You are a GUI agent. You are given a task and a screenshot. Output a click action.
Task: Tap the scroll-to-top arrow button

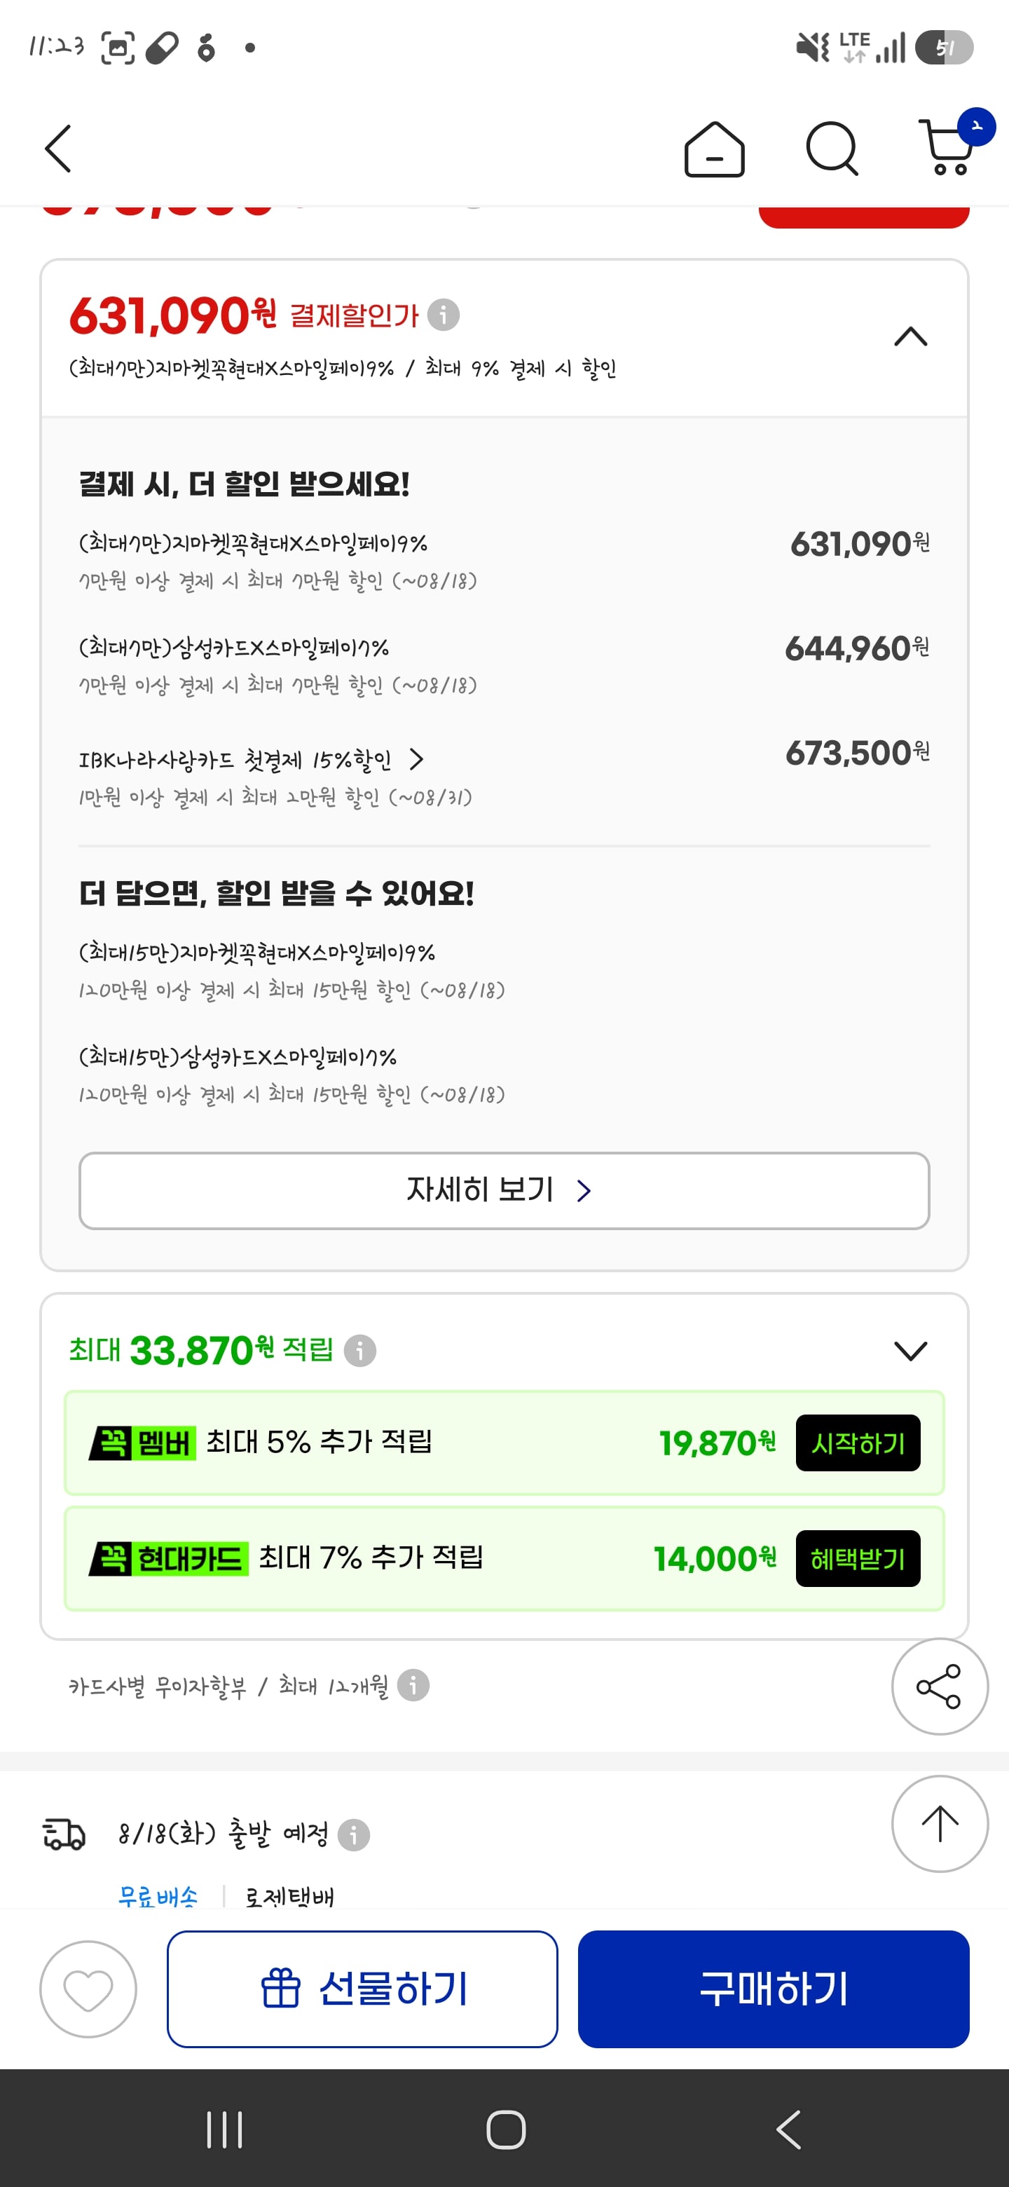940,1822
